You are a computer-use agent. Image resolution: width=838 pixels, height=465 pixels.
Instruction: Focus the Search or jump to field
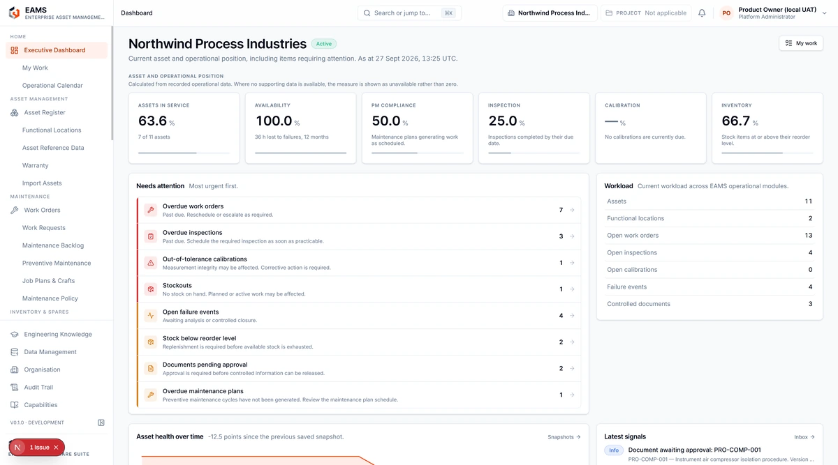[x=409, y=13]
